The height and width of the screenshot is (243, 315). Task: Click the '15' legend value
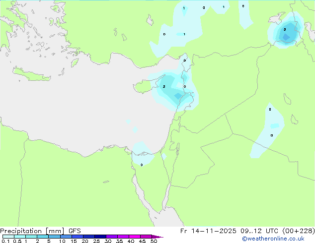tap(74, 241)
